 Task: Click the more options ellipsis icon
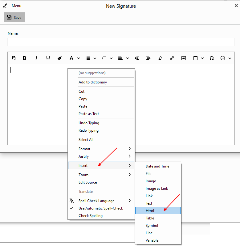coord(223,58)
